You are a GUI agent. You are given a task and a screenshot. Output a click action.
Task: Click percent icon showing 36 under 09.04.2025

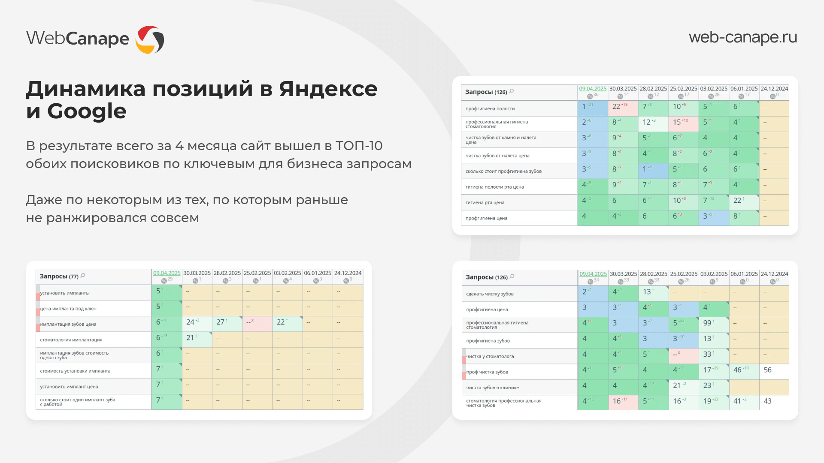590,96
